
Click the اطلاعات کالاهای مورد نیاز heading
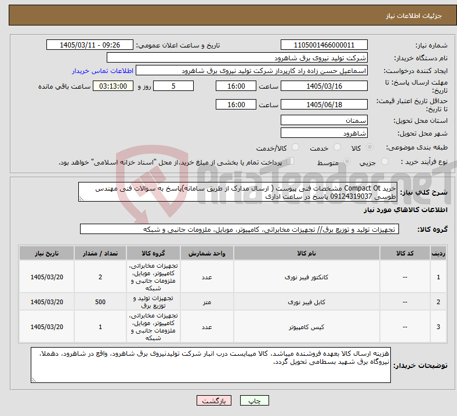405,210
